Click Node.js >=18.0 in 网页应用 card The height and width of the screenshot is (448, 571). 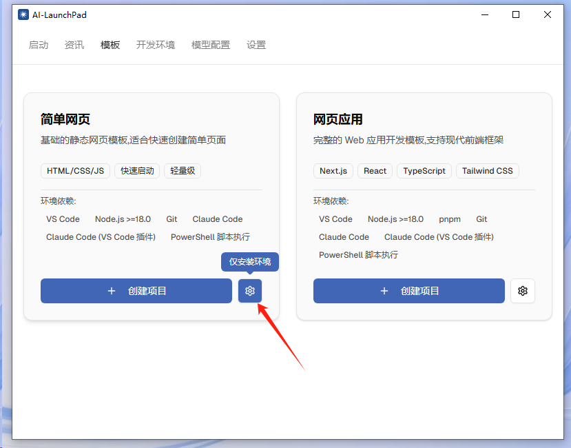click(395, 219)
